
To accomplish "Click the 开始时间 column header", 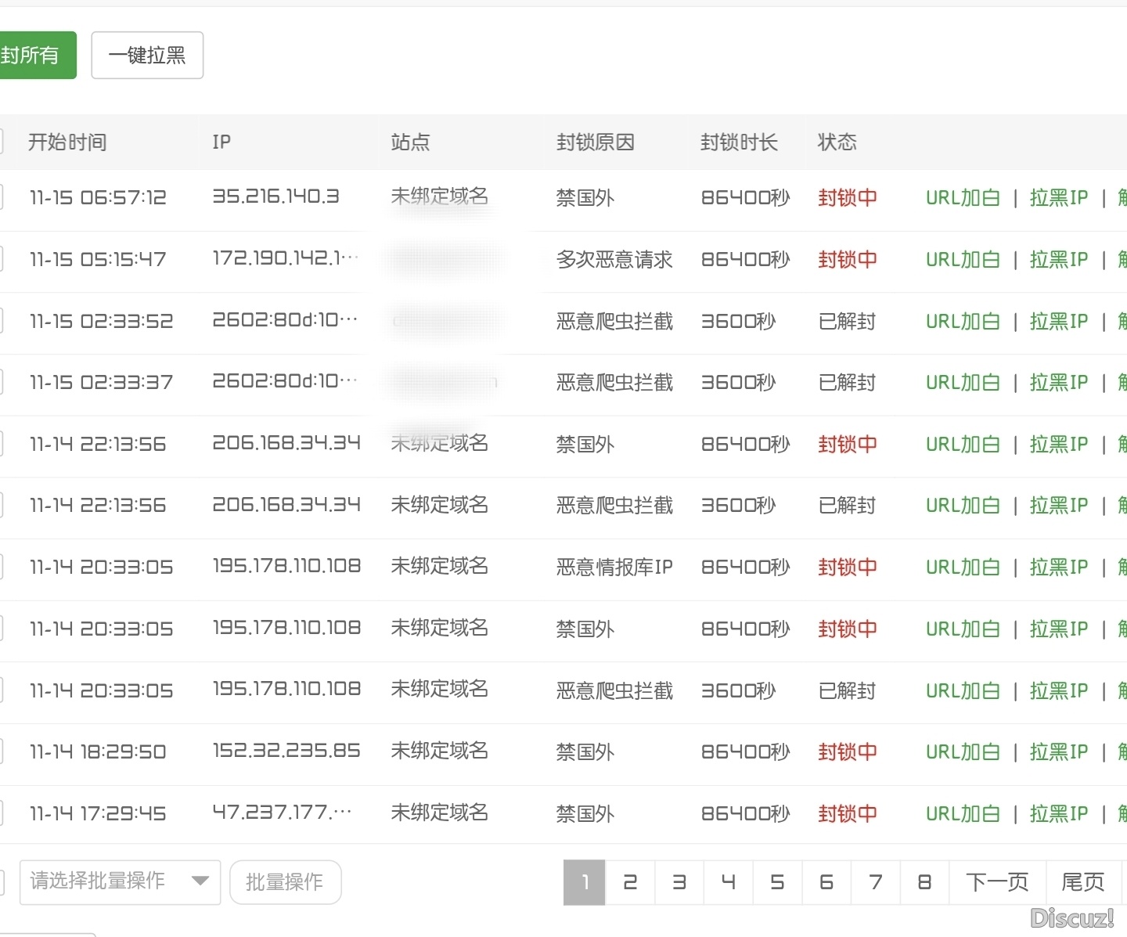I will (67, 142).
